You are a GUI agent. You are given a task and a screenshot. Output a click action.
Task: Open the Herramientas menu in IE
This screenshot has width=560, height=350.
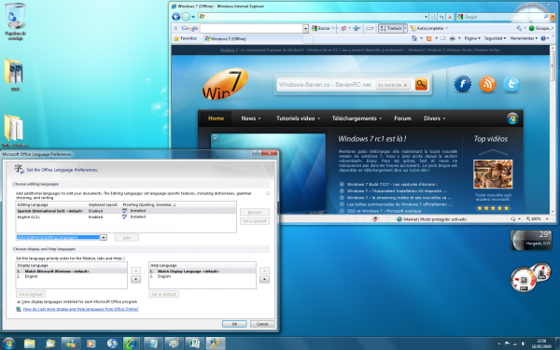click(x=524, y=38)
